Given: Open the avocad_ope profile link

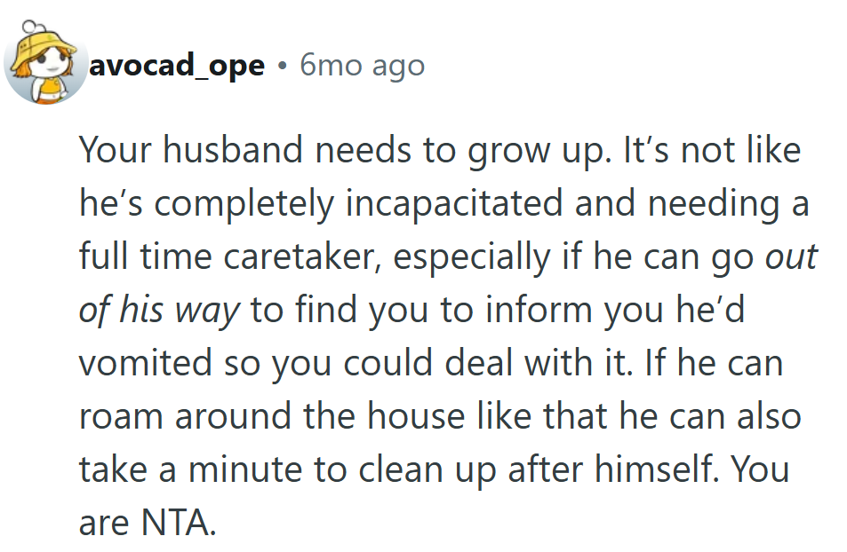Looking at the screenshot, I should coord(177,65).
